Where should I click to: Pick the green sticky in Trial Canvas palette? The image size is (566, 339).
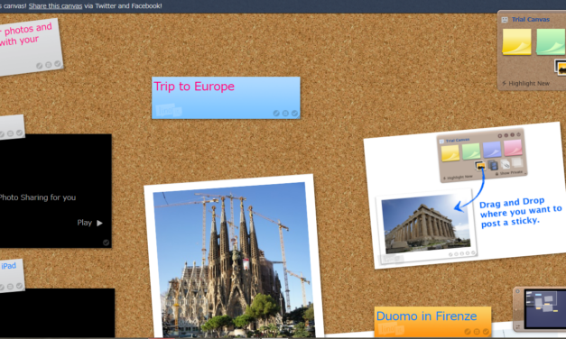551,41
